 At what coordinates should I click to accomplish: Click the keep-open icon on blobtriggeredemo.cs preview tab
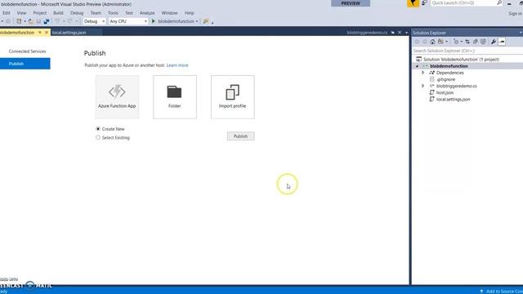tap(392, 33)
